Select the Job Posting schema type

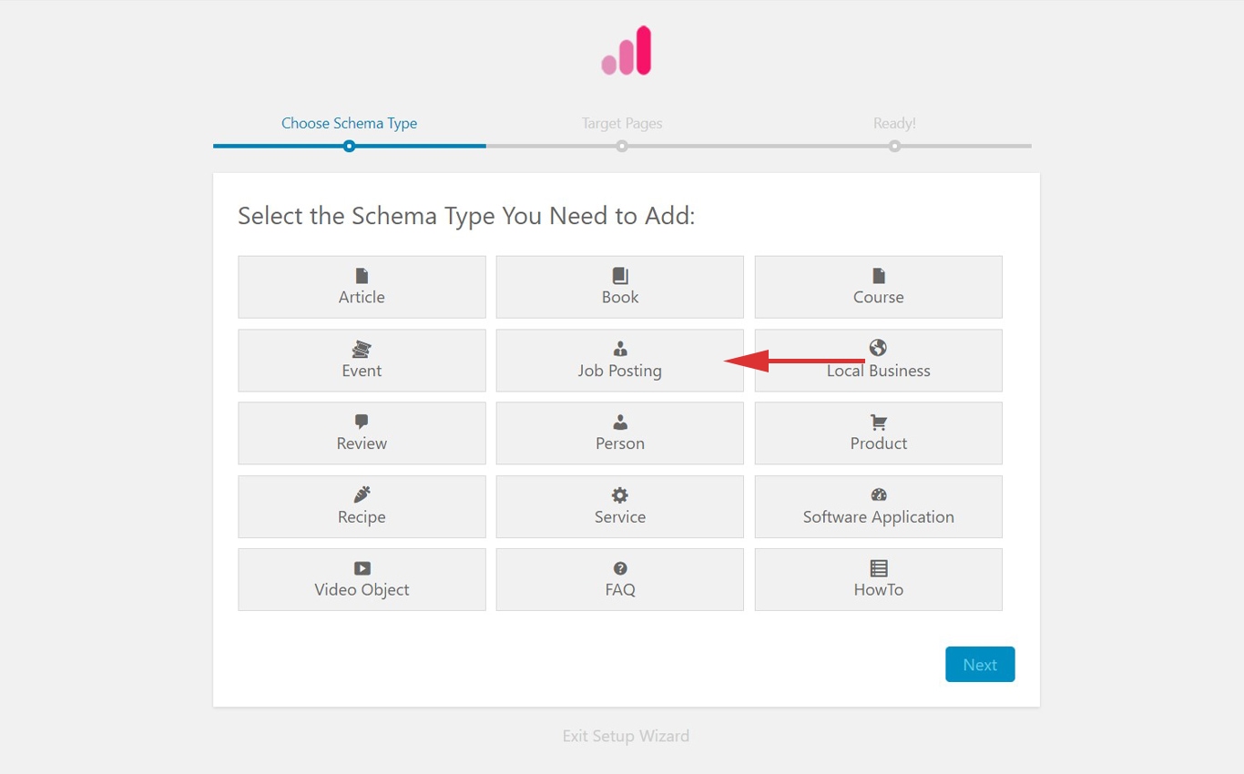click(619, 360)
